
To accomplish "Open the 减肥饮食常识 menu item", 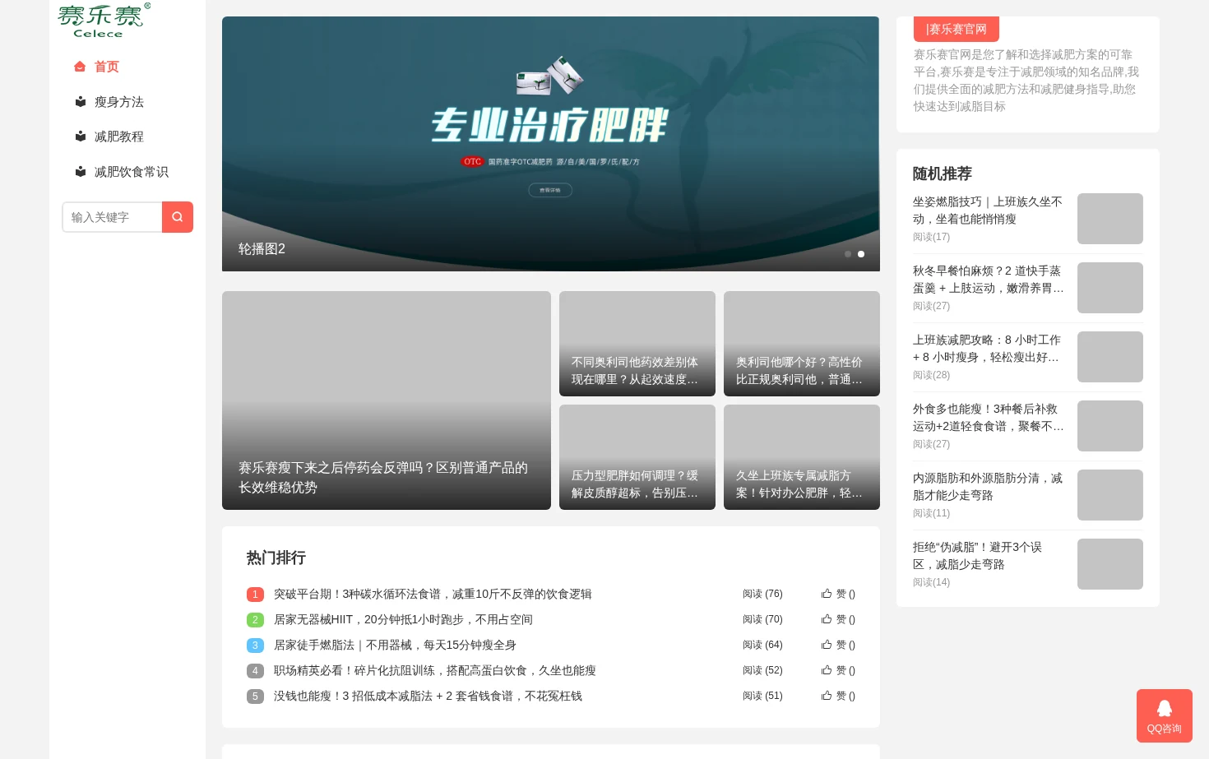I will tap(132, 172).
